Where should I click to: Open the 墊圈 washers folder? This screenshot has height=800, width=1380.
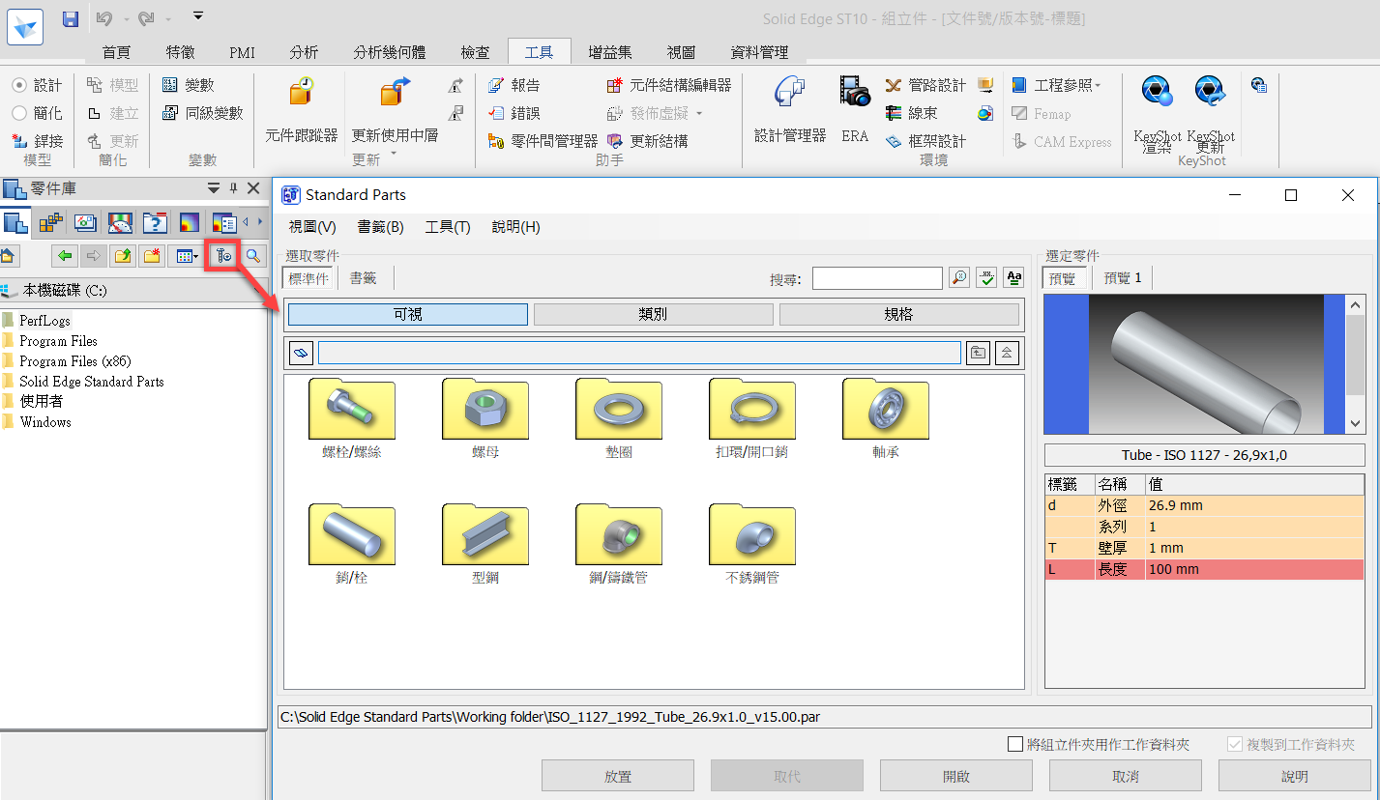tap(619, 418)
